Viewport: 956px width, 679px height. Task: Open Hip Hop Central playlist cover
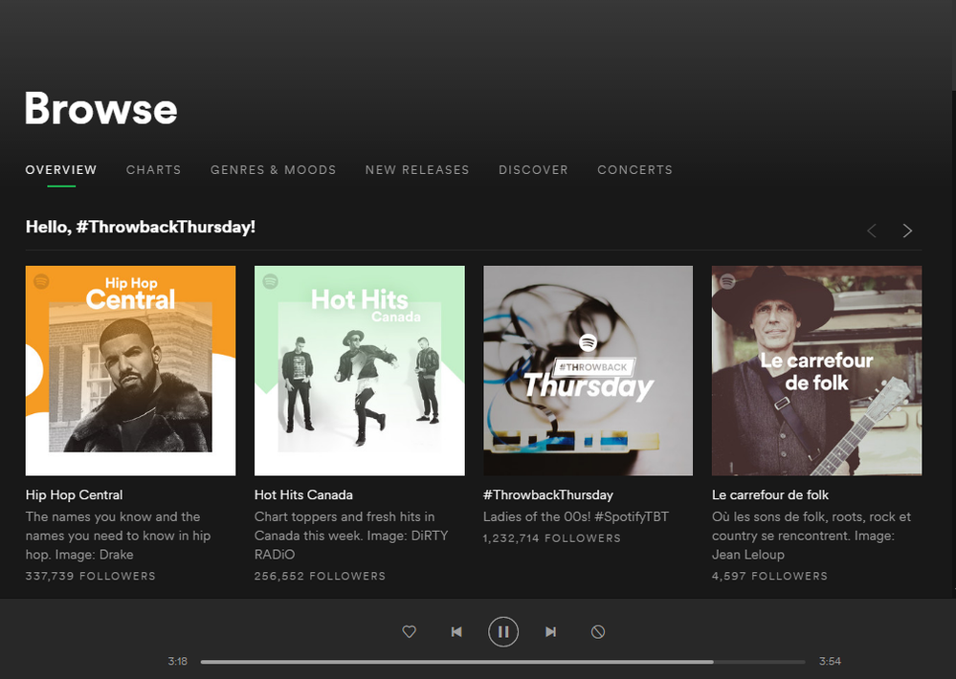[x=130, y=371]
